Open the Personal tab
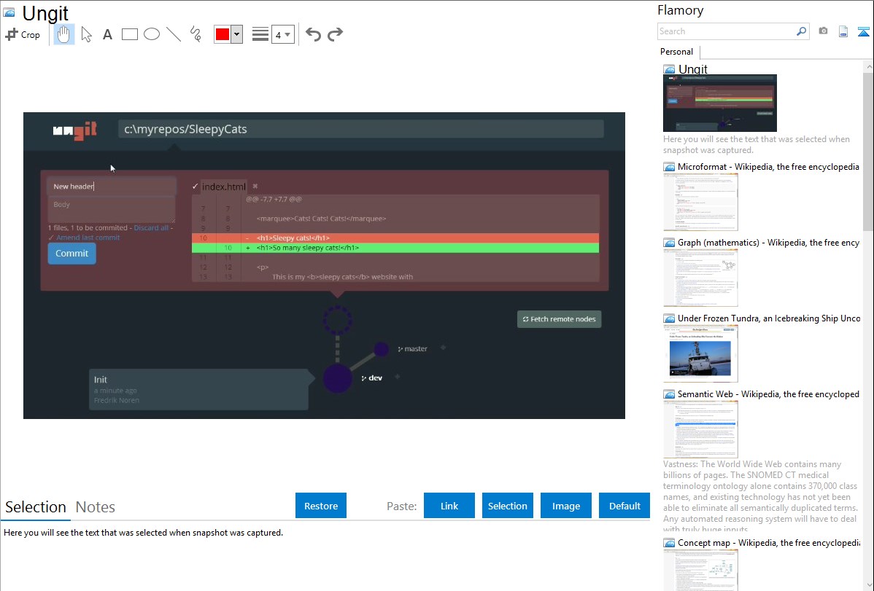Screen dimensions: 874x591 (x=676, y=52)
